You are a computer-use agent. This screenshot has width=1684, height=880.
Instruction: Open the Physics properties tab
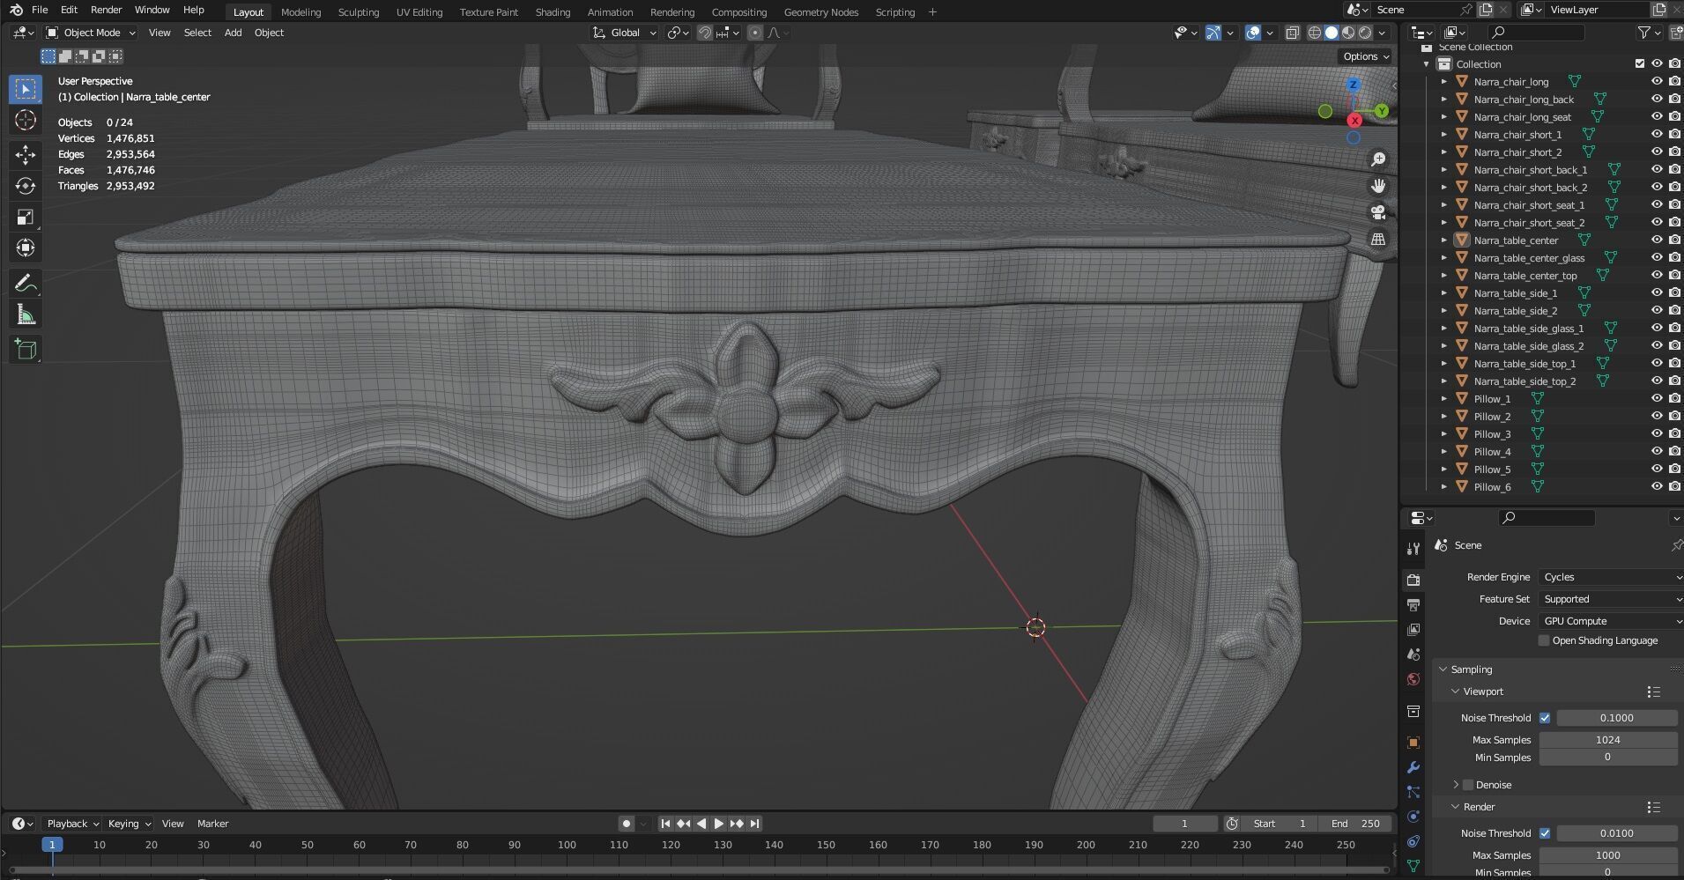click(1413, 817)
